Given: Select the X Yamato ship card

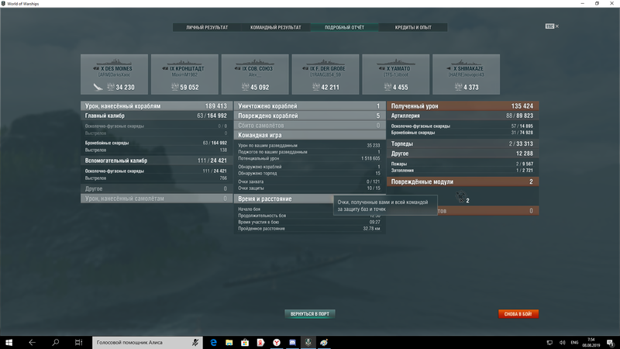Looking at the screenshot, I should tap(396, 74).
